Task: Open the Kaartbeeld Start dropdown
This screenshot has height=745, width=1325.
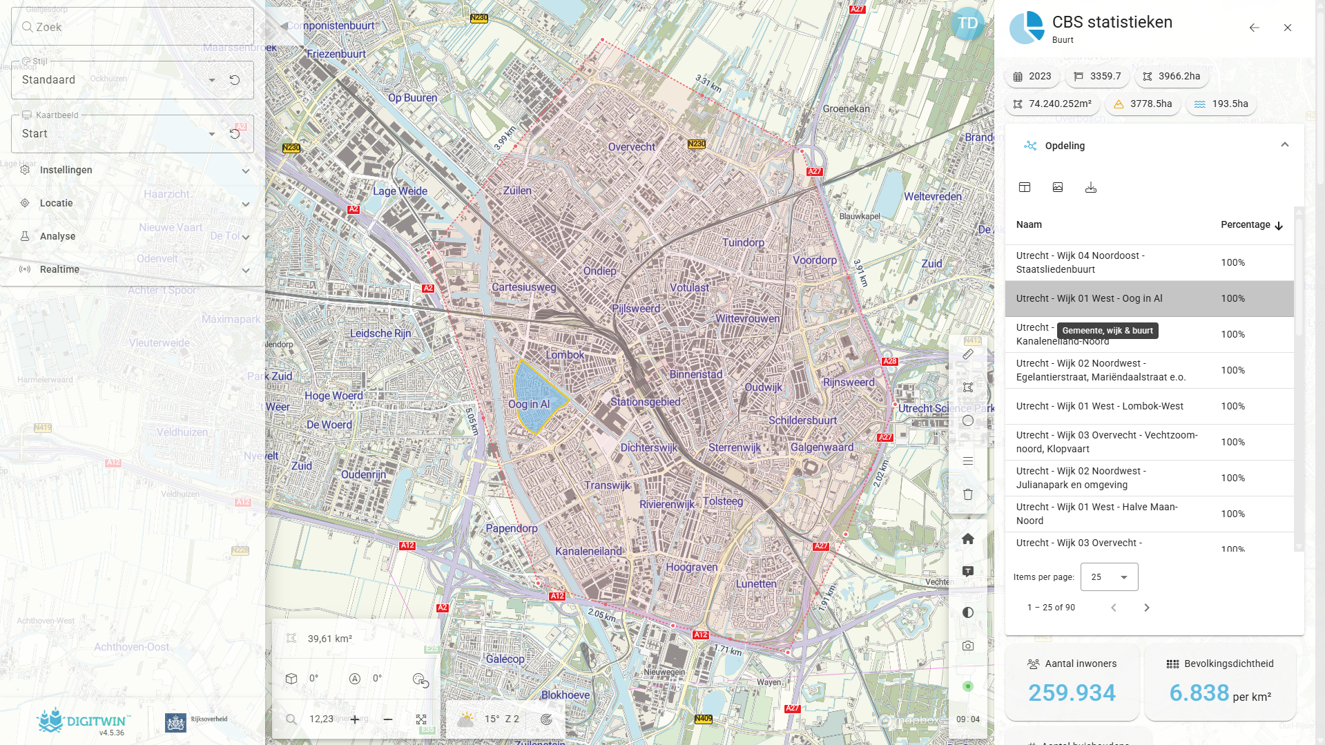Action: (x=213, y=133)
